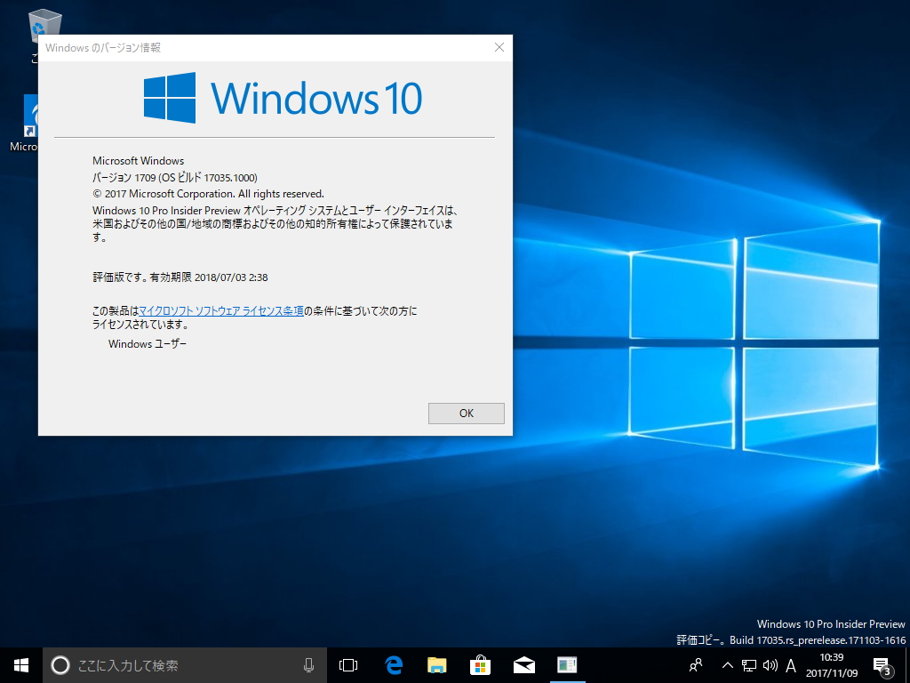Open the network icon in the system tray

pyautogui.click(x=747, y=664)
